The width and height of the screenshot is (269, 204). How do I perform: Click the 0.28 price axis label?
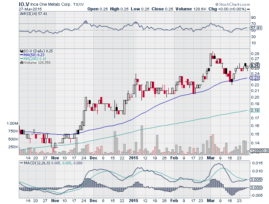point(255,54)
